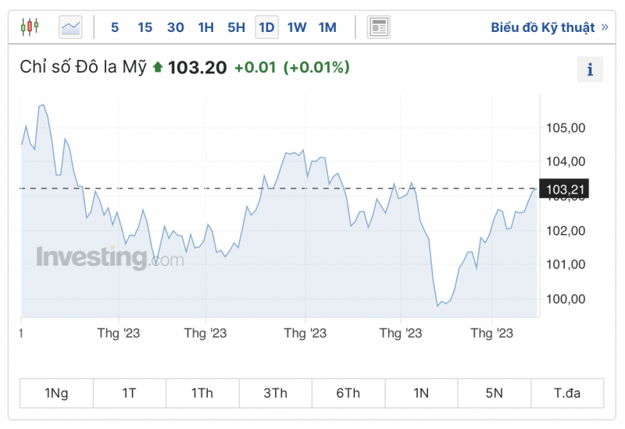Set the range to 3Th
Screen dimensions: 625x429
click(276, 393)
